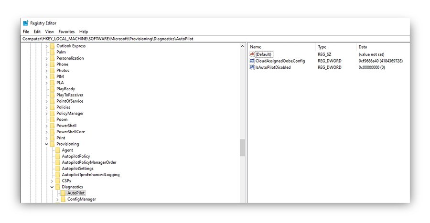This screenshot has width=430, height=223.
Task: Select the PlayToReceiver folder icon
Action: click(x=52, y=95)
